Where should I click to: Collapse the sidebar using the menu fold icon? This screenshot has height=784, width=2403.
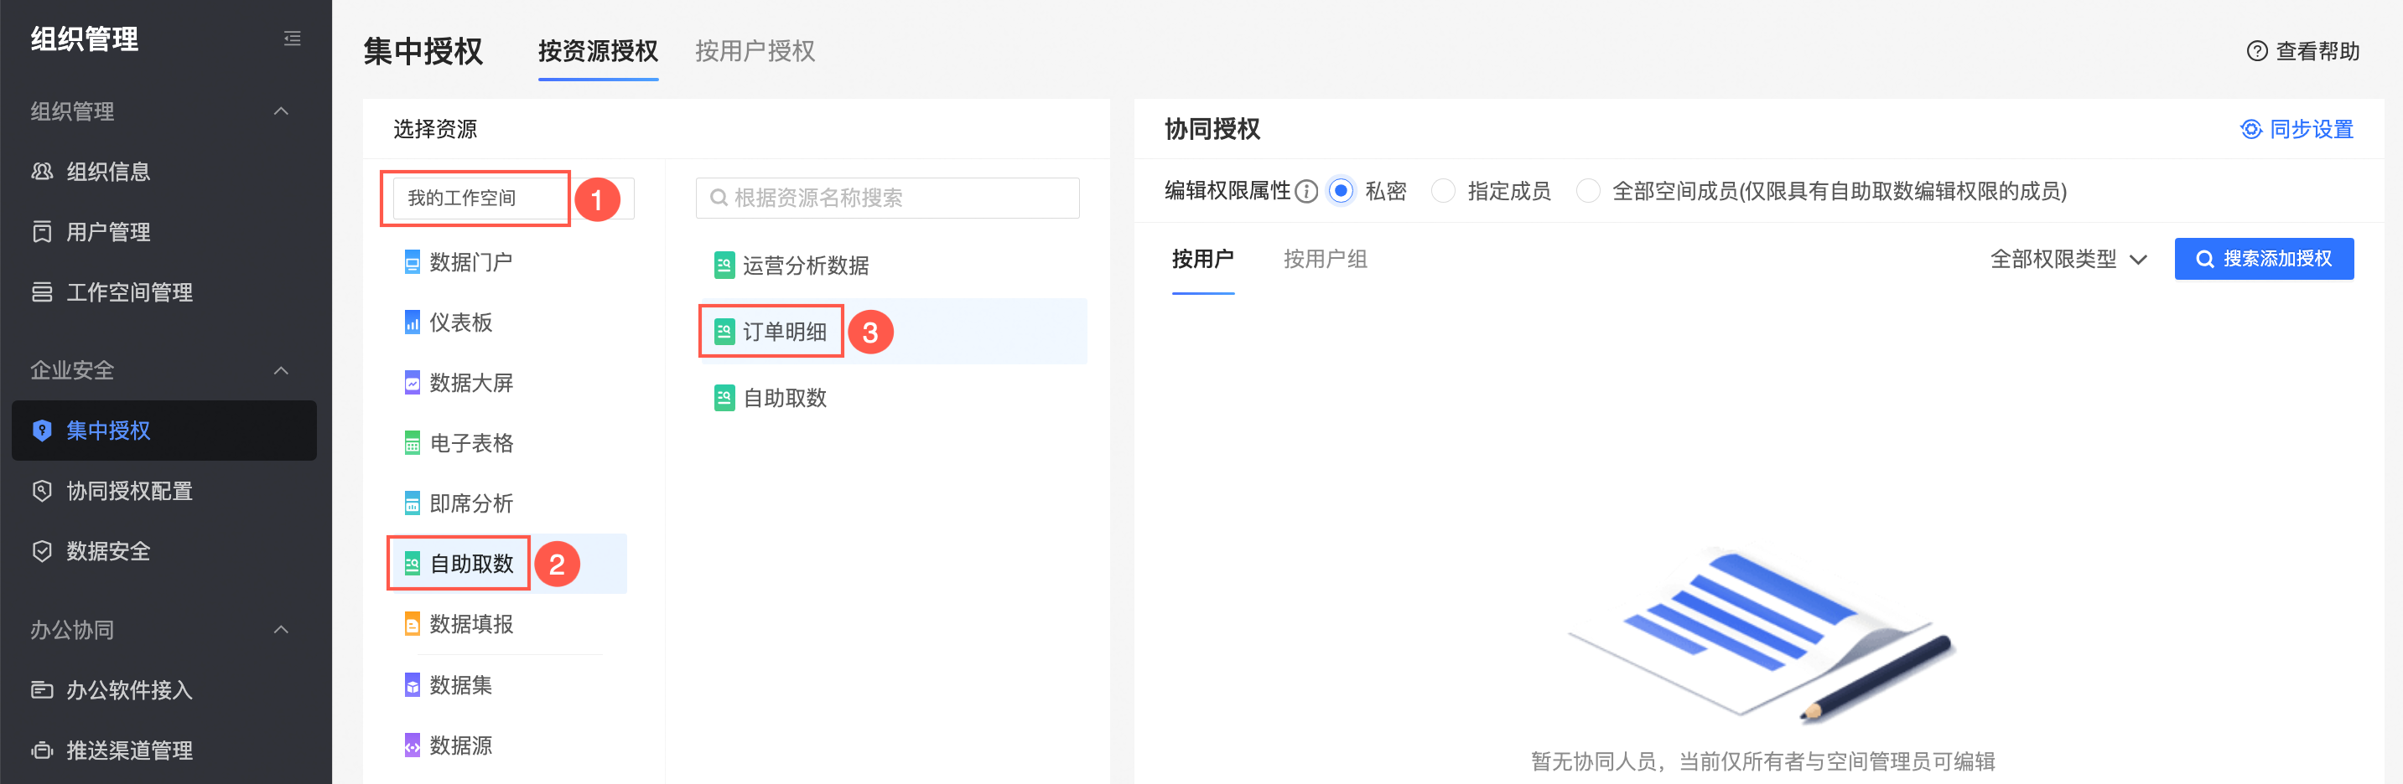point(292,39)
